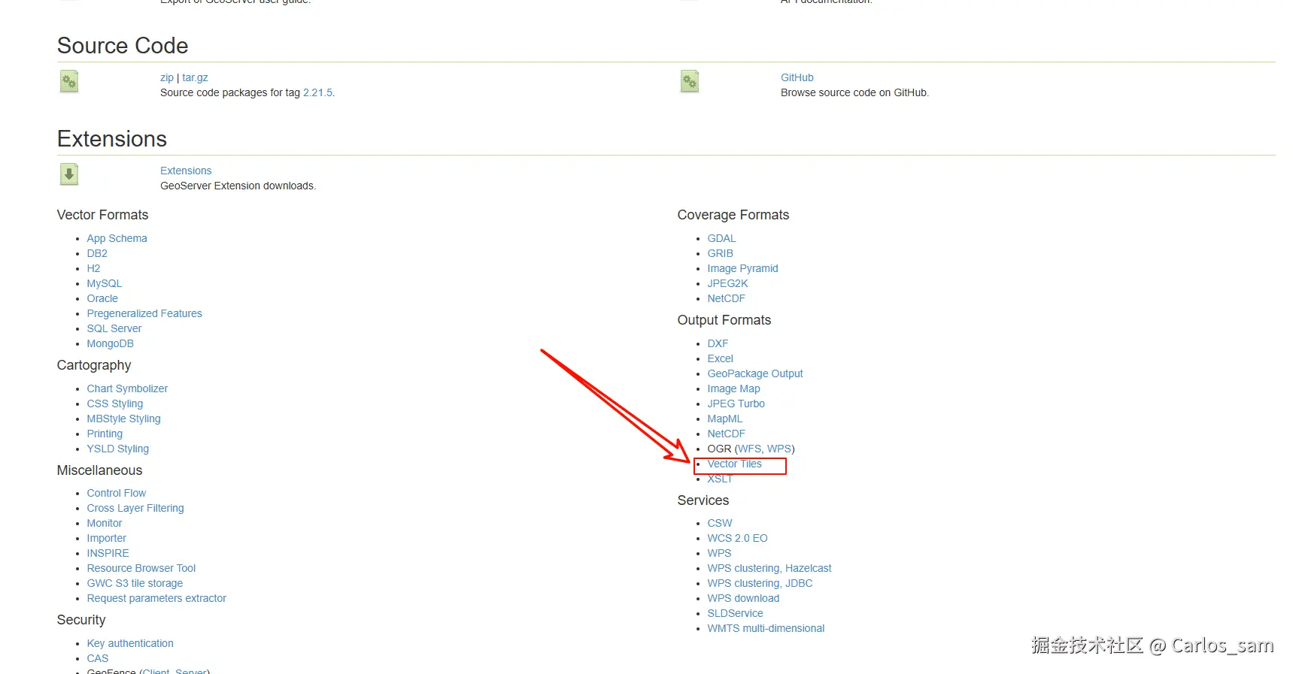Open the Monitor extension link
This screenshot has width=1293, height=674.
105,523
